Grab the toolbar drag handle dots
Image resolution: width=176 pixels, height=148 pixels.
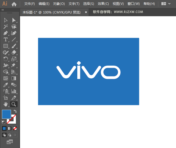[10, 13]
